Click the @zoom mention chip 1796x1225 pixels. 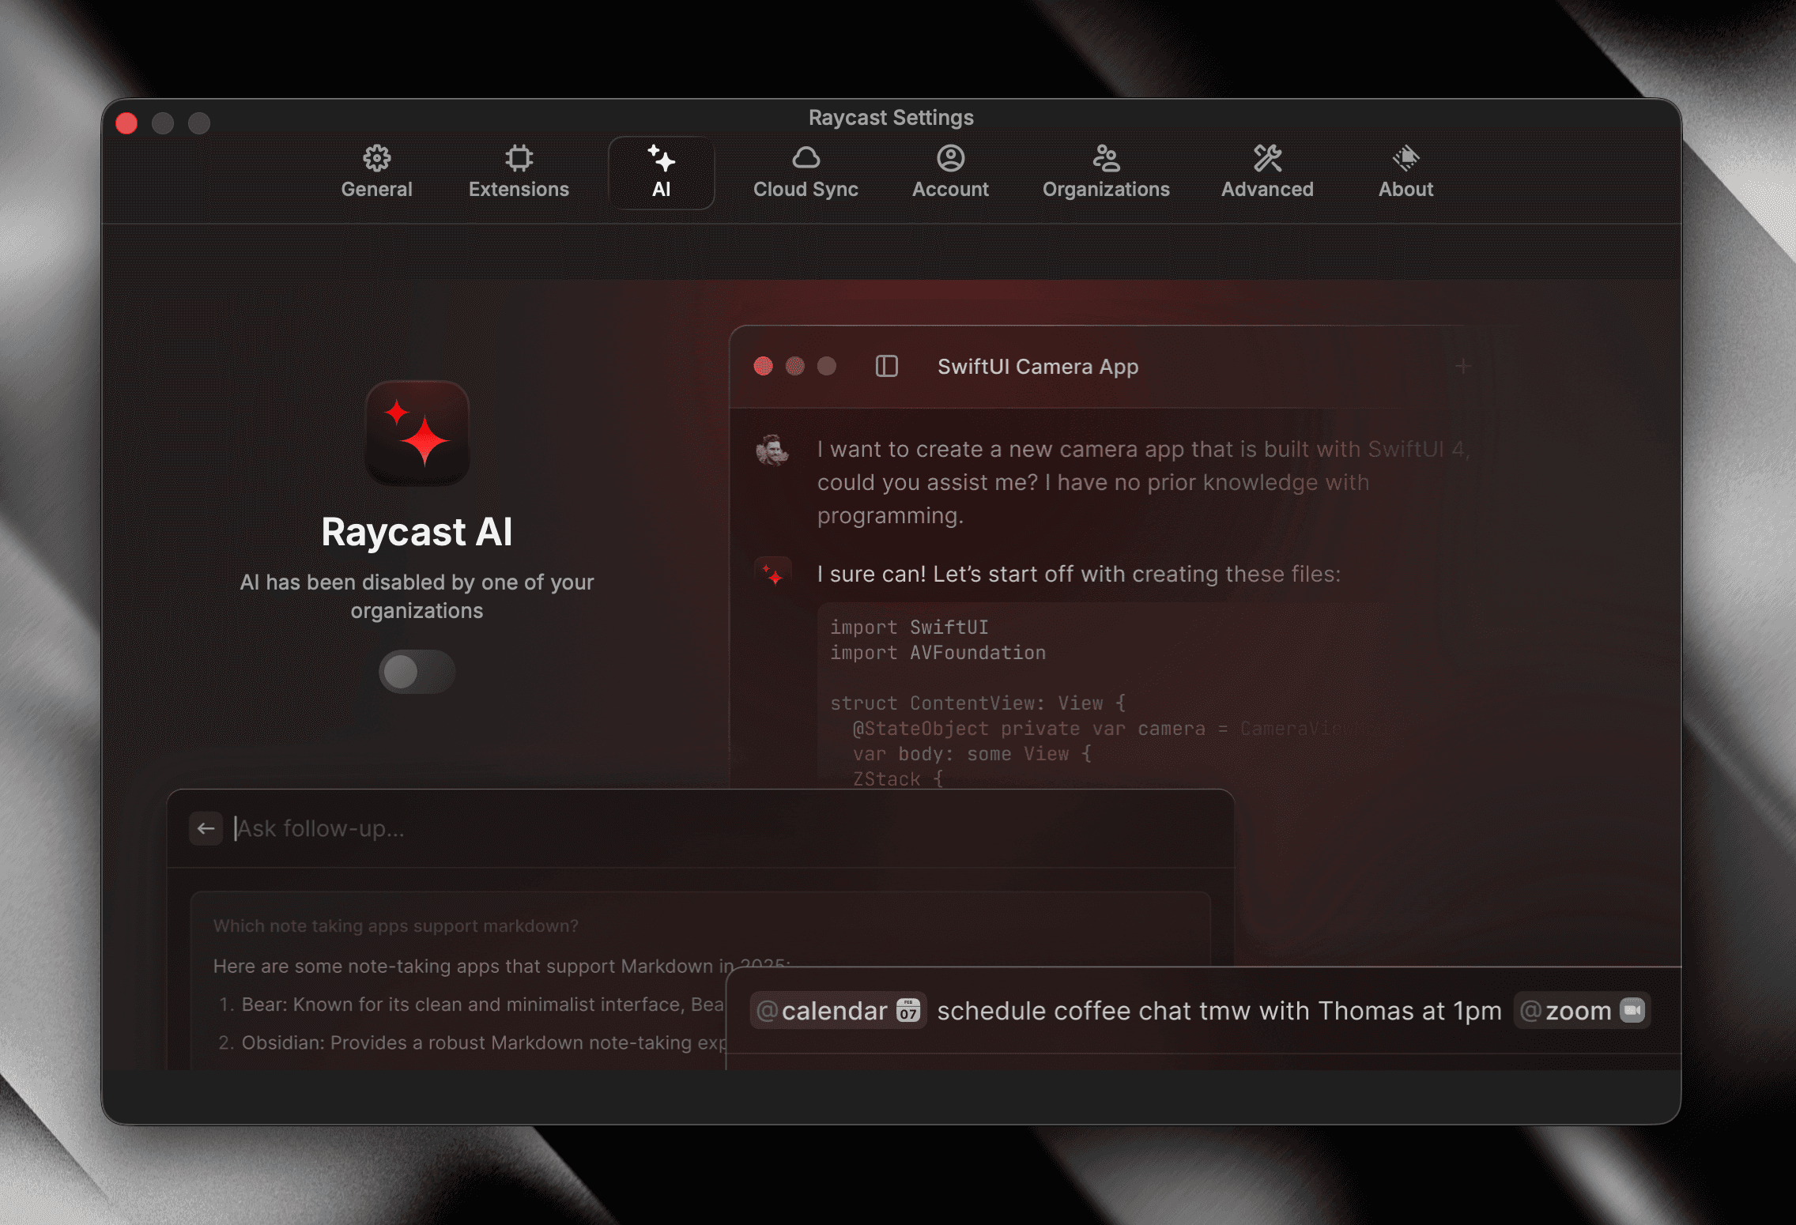[1582, 1011]
